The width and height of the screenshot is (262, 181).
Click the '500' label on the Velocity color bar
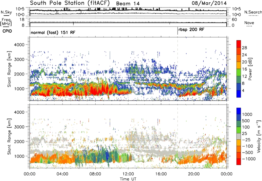click(x=246, y=121)
